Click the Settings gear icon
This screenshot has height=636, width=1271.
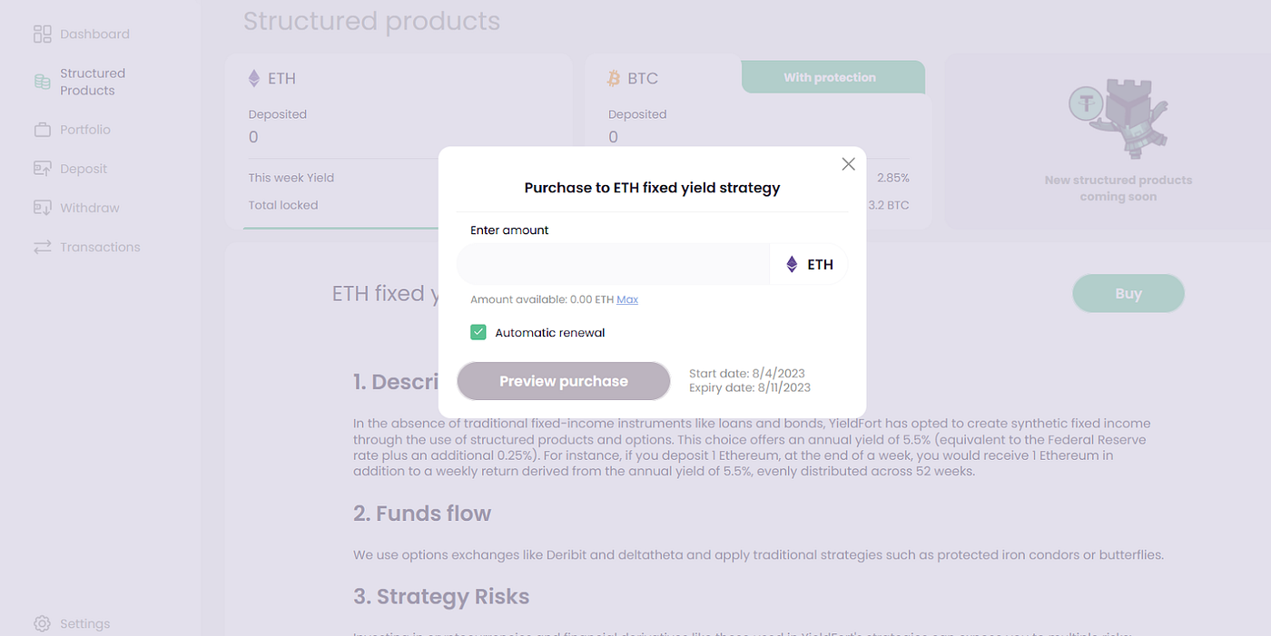pos(43,624)
